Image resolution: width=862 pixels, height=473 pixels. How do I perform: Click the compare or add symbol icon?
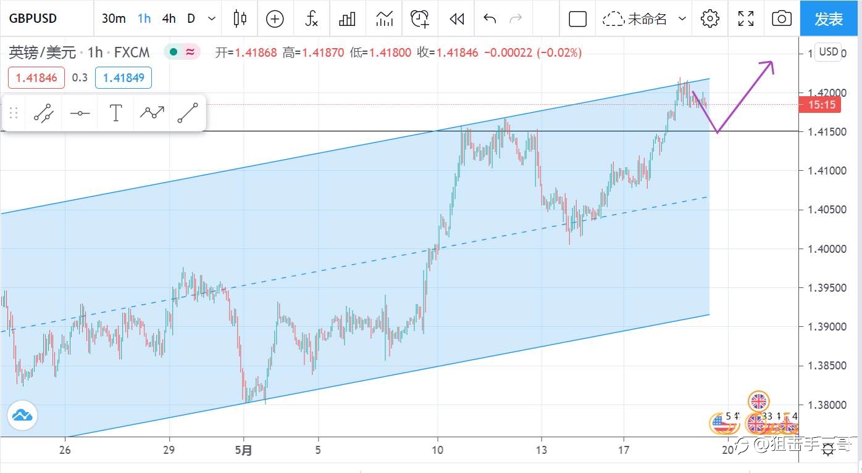[x=275, y=19]
